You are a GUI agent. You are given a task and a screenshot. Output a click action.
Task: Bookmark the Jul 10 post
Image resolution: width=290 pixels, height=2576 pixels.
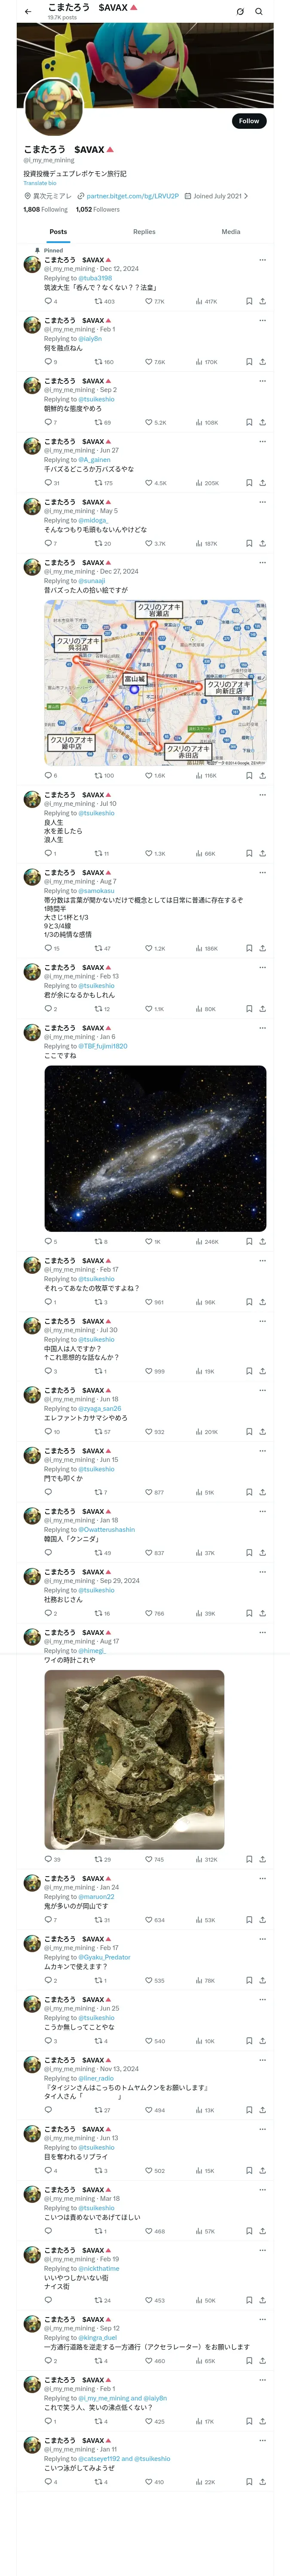(x=249, y=853)
